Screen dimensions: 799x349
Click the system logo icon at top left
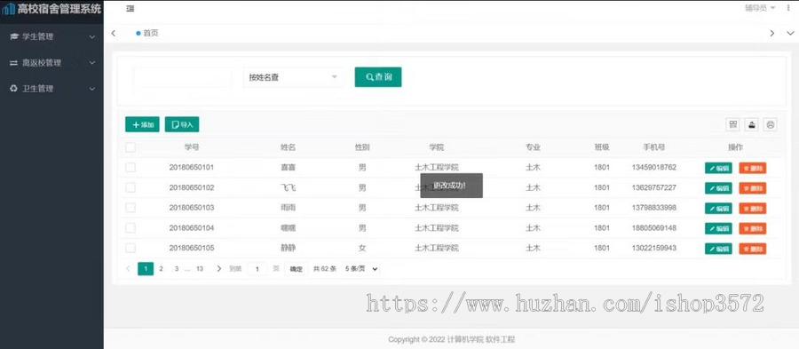(x=9, y=9)
